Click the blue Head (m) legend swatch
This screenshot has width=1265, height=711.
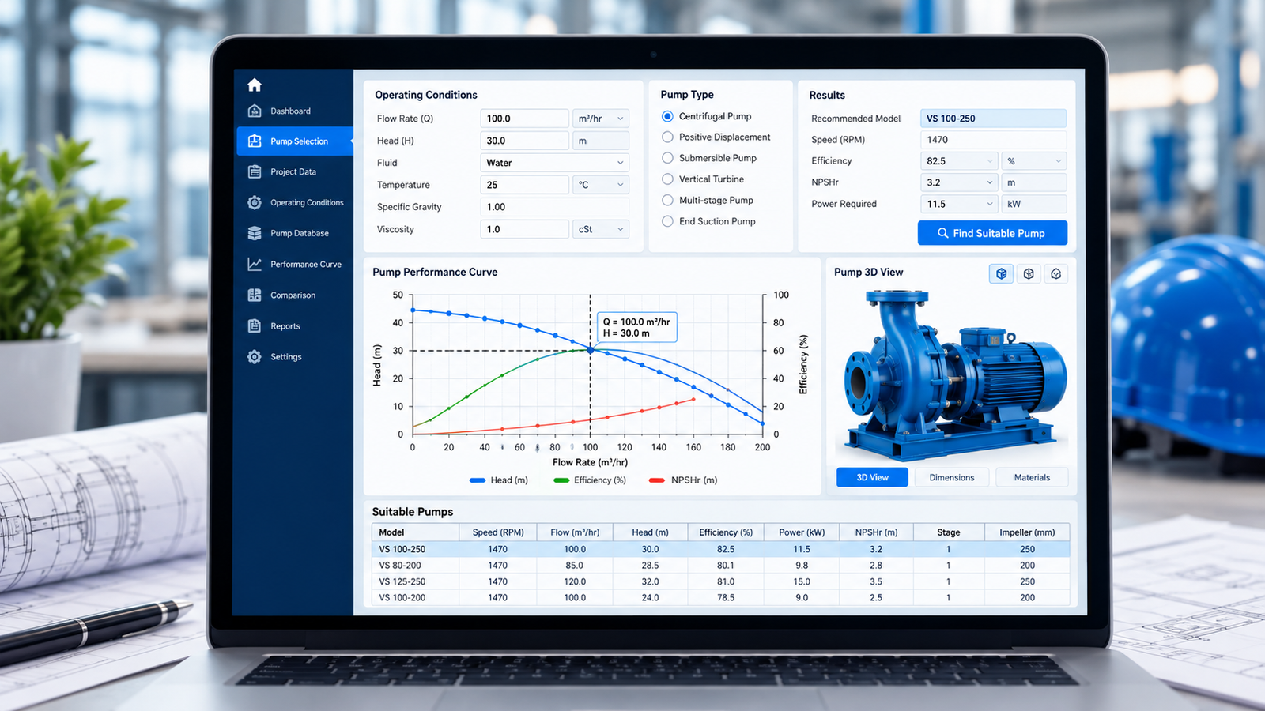[x=478, y=480]
